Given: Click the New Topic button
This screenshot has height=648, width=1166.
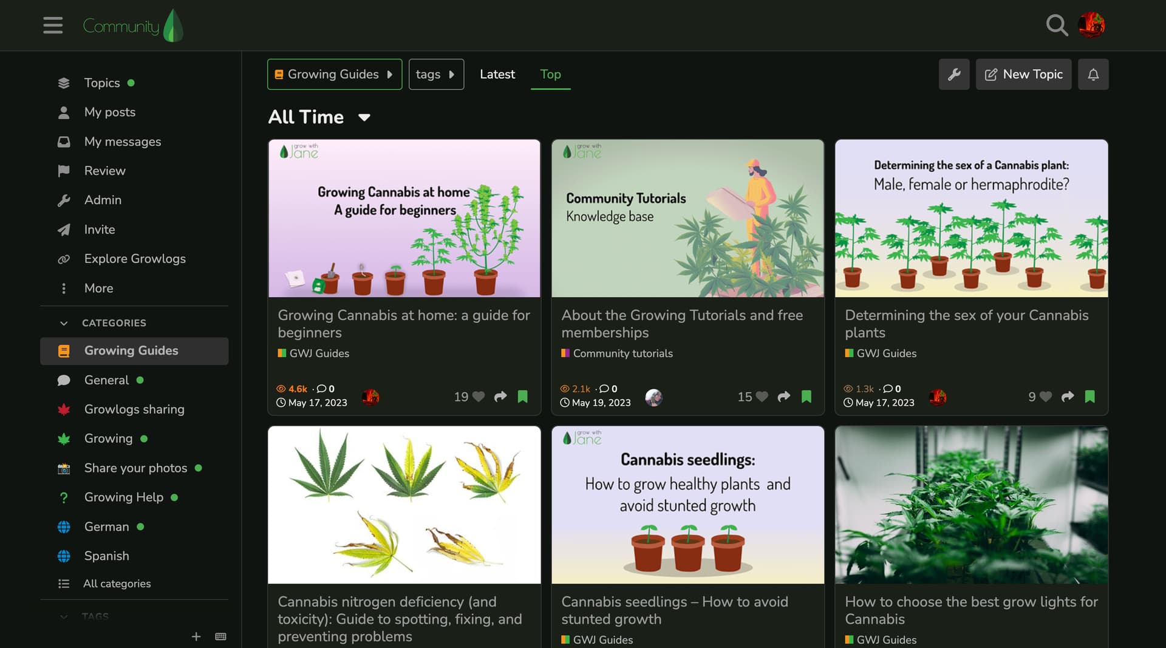Looking at the screenshot, I should click(x=1023, y=74).
